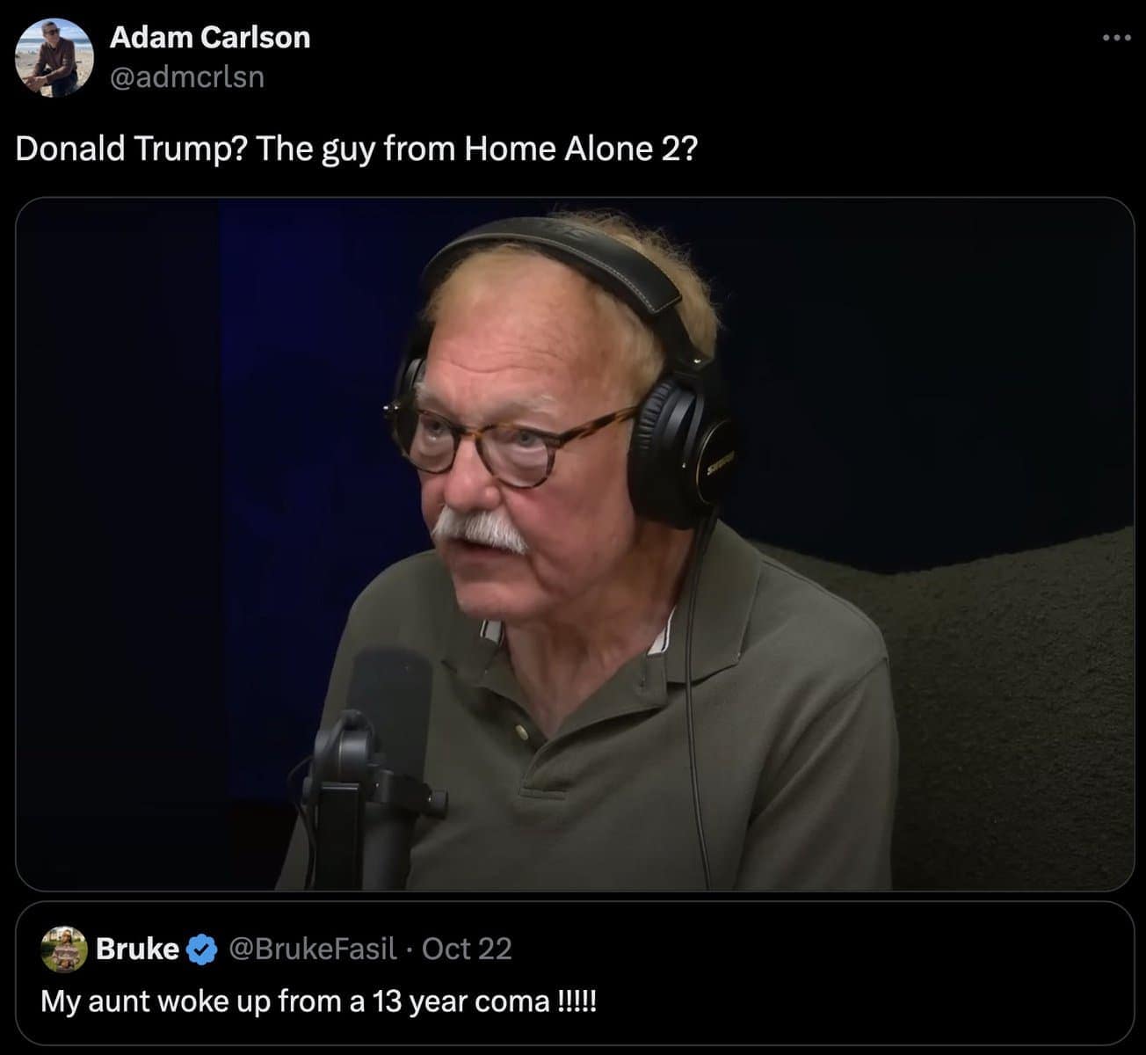Viewport: 1146px width, 1055px height.
Task: Open the @BrukeFasil handle link
Action: point(313,949)
